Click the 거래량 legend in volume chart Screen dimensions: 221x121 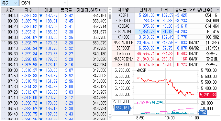coord(143,102)
